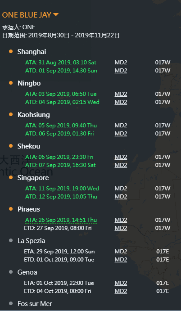The width and height of the screenshot is (181, 311).
Task: Open MD2 link for Ningbo ATD row
Action: pos(121,102)
